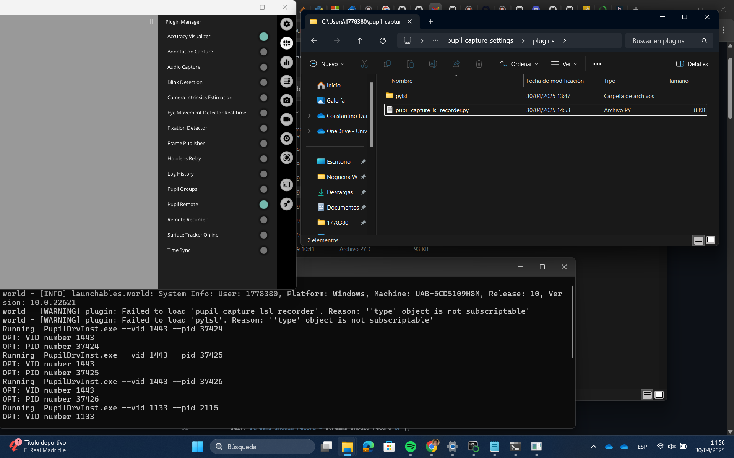Open the Pupil Remote link icon in sidebar
Screen dimensions: 734x458
[x=286, y=204]
